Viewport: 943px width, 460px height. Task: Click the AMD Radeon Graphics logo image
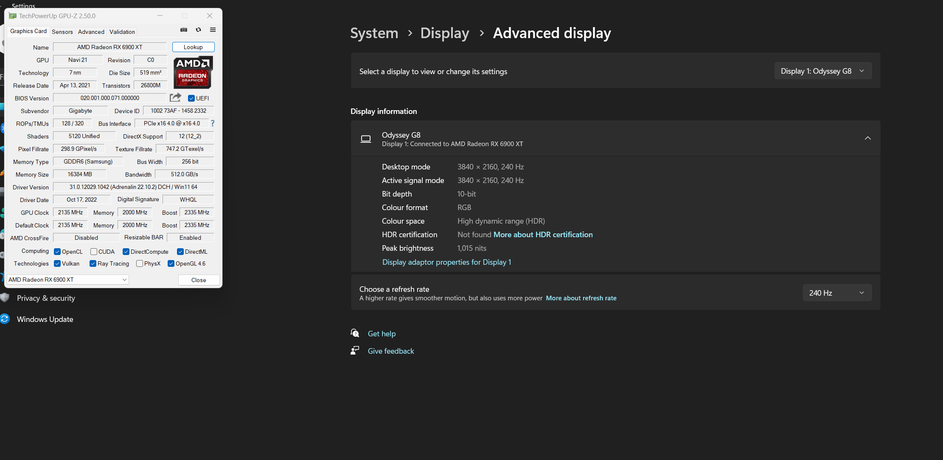click(x=193, y=72)
